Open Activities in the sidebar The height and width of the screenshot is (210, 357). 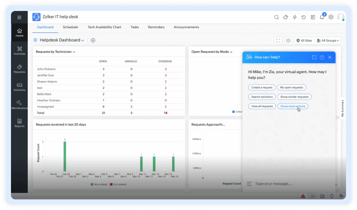pos(19,51)
